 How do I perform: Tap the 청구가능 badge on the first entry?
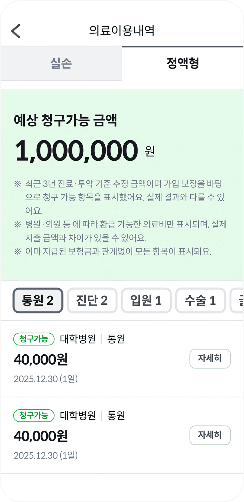[34, 339]
